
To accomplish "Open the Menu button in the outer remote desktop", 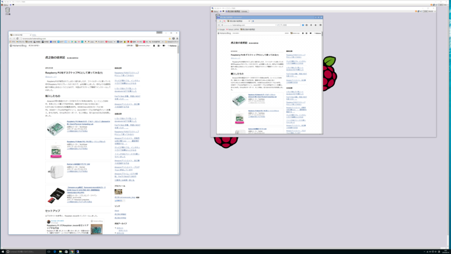I will point(5,5).
